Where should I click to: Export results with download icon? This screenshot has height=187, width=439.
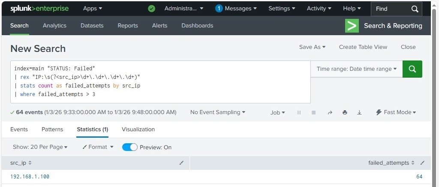point(360,112)
